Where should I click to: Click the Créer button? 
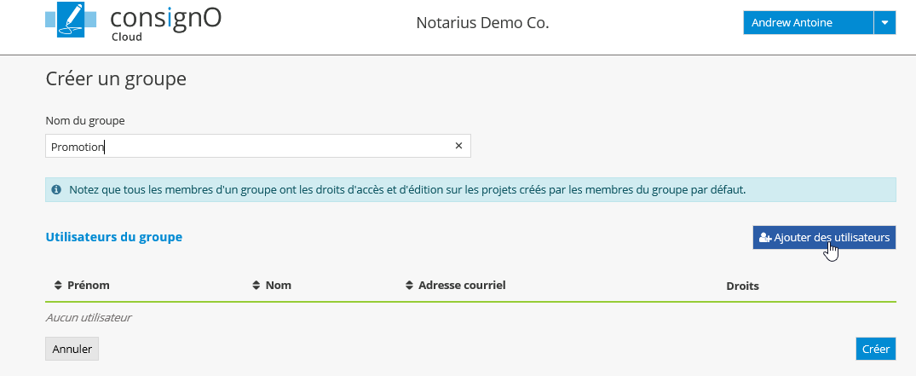point(875,349)
